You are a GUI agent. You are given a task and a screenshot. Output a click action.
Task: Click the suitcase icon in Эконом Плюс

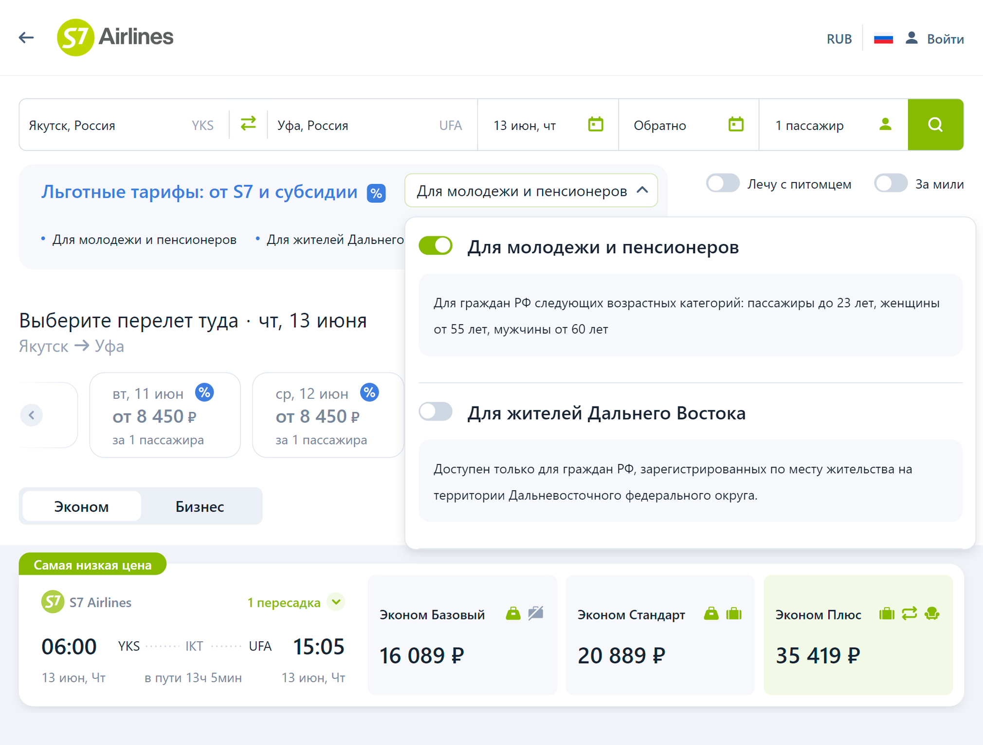(x=887, y=614)
